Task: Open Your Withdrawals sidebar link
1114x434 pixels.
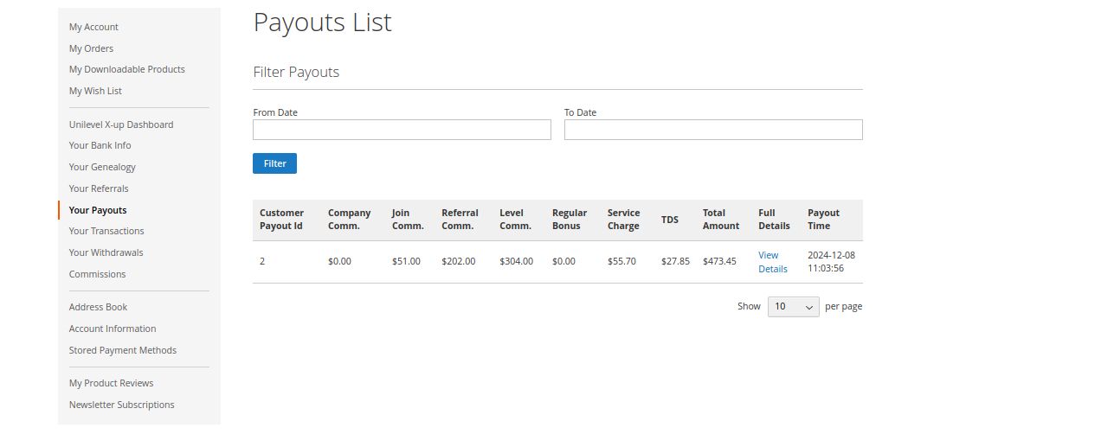Action: click(x=106, y=252)
